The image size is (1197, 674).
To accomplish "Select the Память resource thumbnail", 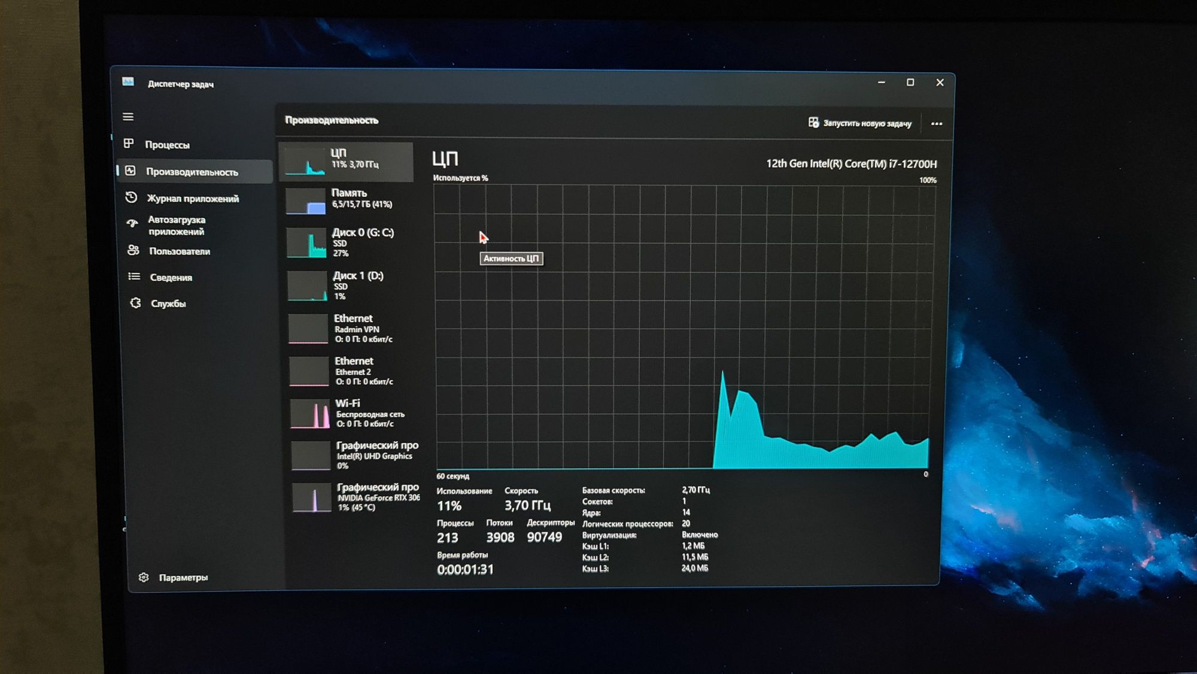I will tap(306, 202).
